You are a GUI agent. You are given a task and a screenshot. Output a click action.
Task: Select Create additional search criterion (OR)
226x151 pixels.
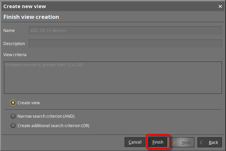13,125
